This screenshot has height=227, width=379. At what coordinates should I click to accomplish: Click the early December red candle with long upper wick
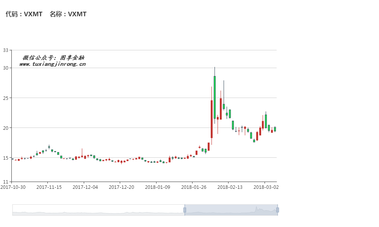(x=82, y=156)
